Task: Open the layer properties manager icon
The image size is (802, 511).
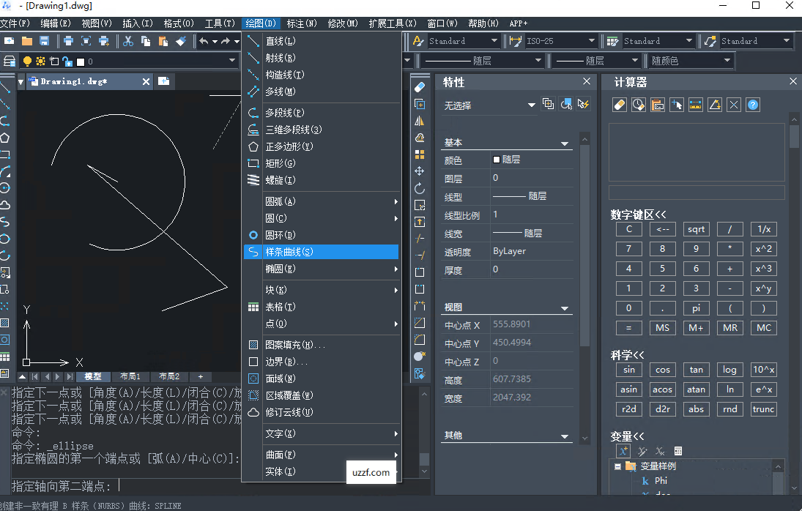Action: 10,61
